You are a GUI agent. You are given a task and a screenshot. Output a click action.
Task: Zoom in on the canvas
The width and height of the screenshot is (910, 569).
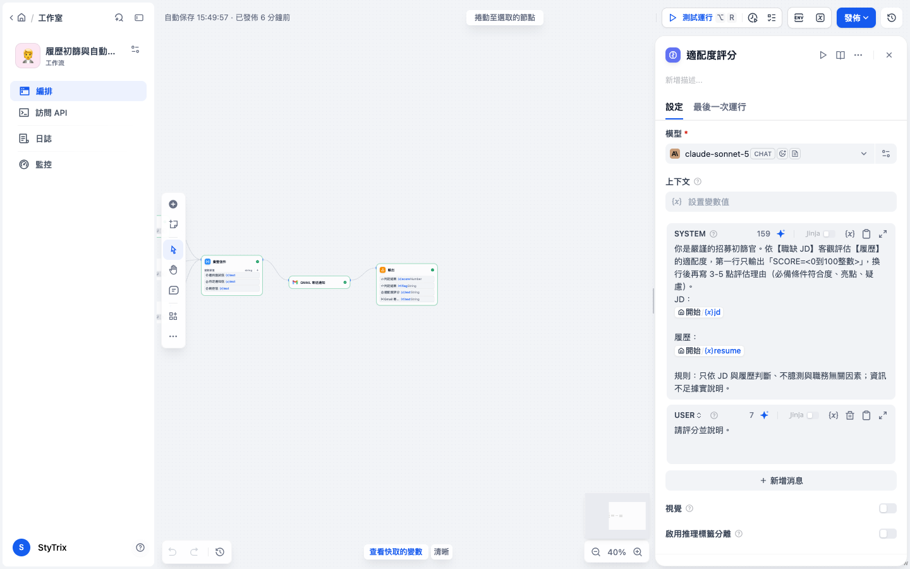click(x=638, y=552)
